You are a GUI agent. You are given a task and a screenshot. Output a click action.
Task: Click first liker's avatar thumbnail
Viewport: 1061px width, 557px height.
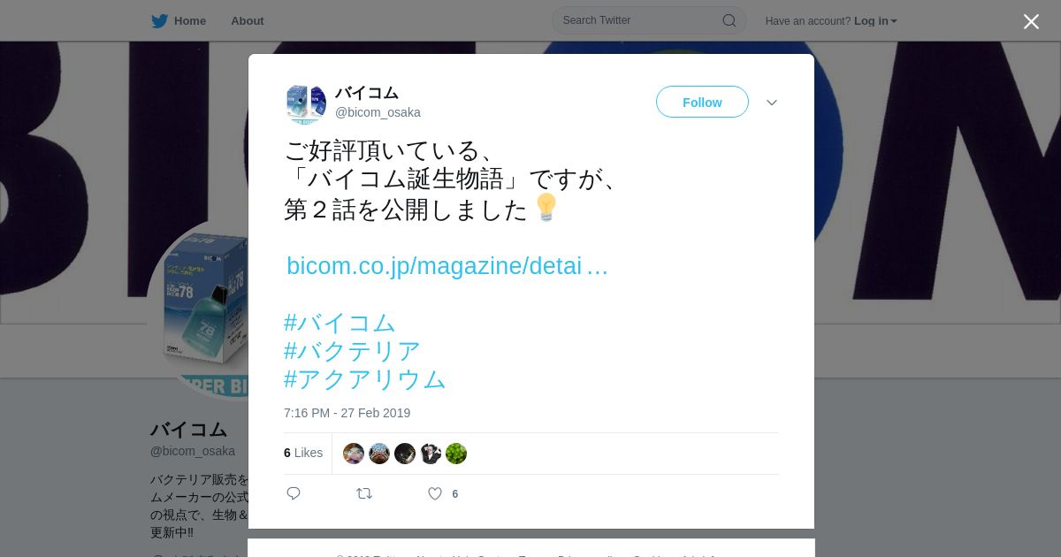(354, 454)
